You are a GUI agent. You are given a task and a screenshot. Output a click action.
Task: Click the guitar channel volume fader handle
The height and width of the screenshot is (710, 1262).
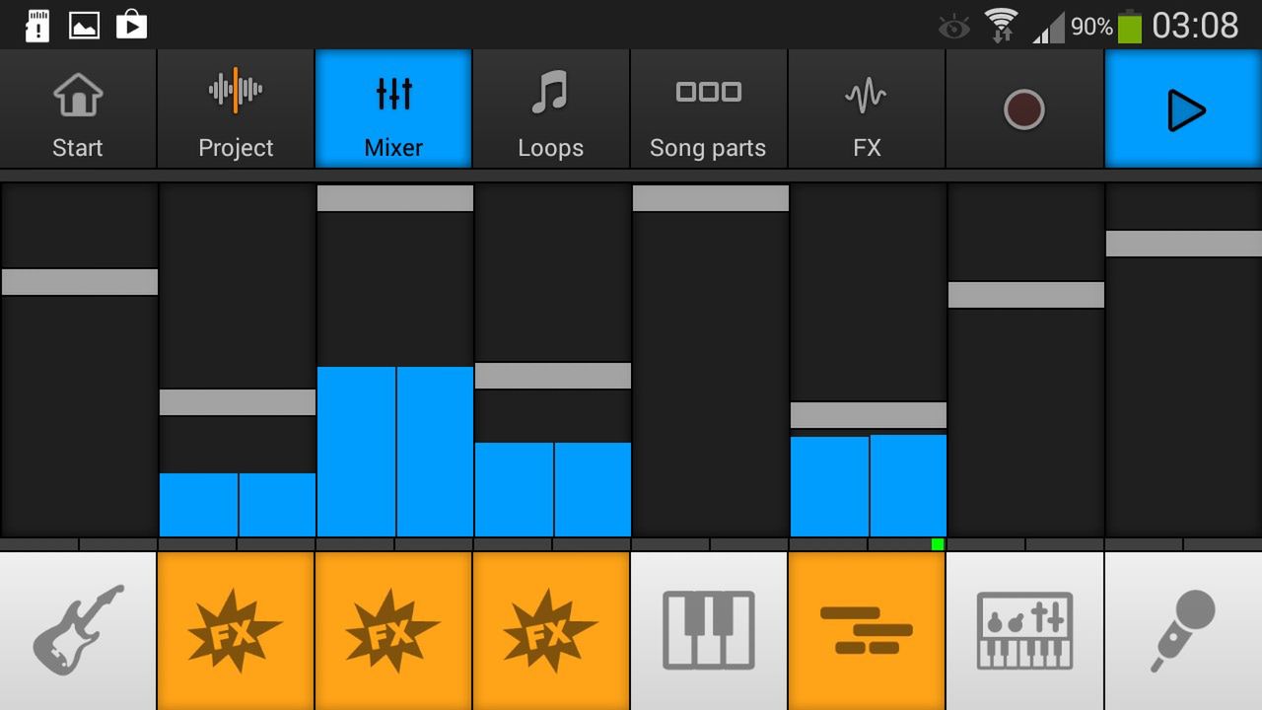pyautogui.click(x=80, y=282)
